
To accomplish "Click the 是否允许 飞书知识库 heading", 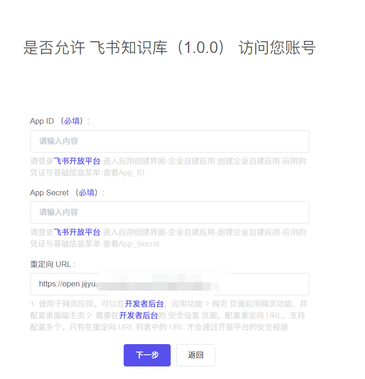I will click(169, 47).
